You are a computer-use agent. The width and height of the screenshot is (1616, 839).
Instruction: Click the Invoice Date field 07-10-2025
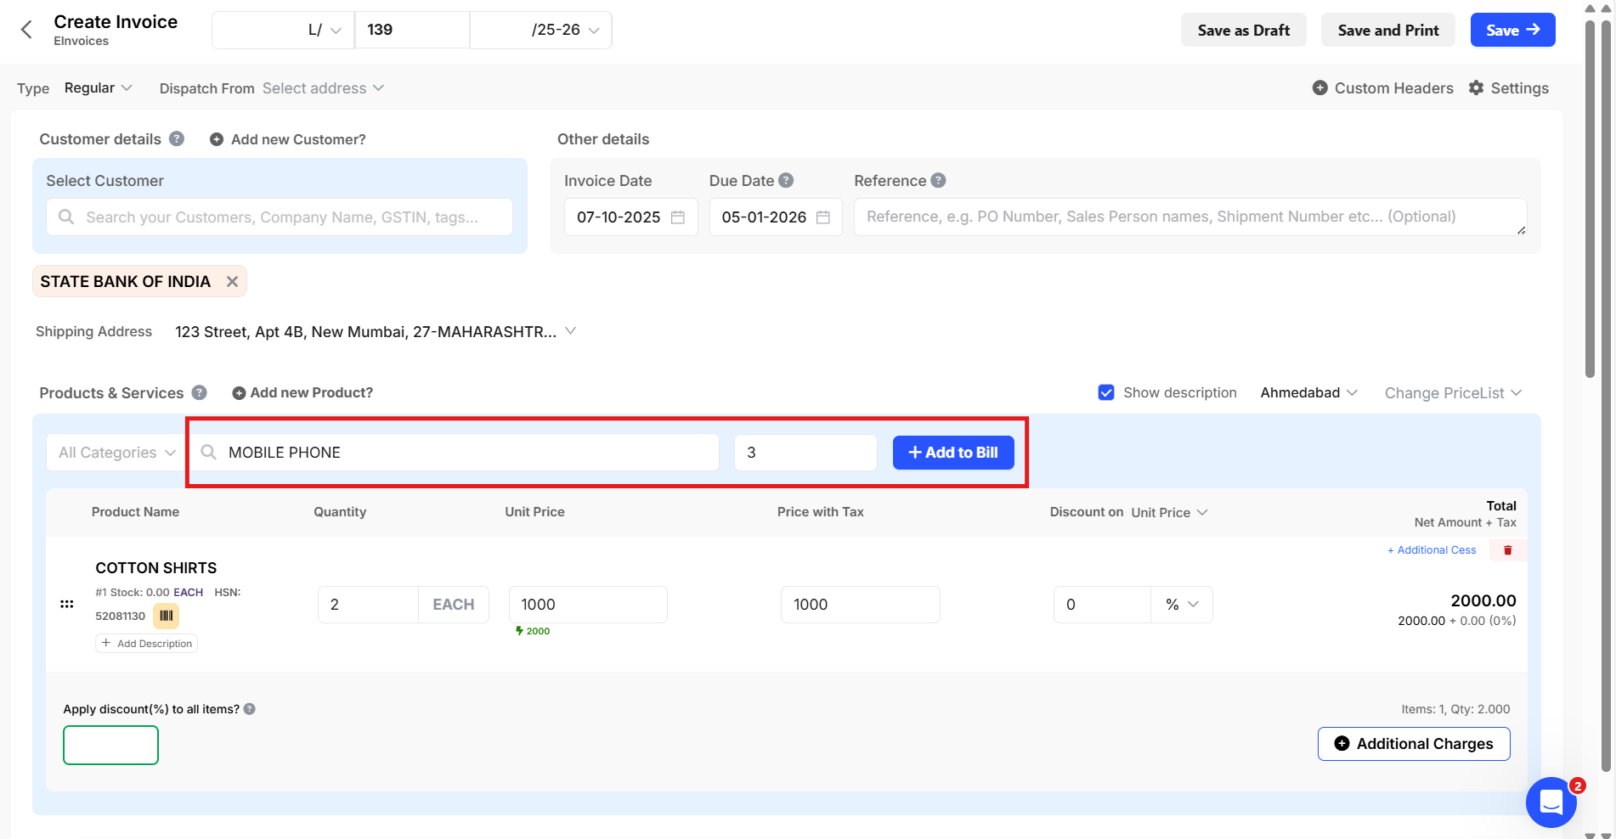pyautogui.click(x=631, y=217)
